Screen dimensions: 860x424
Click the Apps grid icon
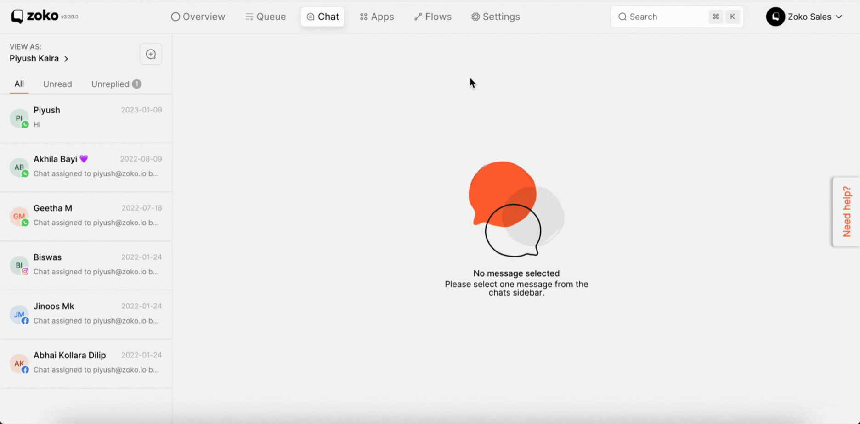click(x=364, y=17)
